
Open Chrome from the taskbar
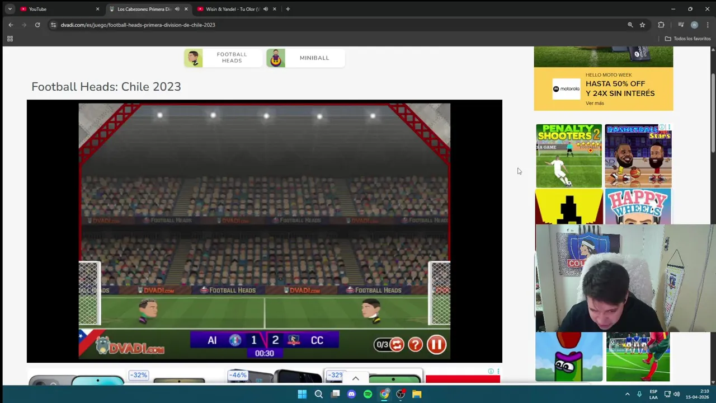[384, 394]
